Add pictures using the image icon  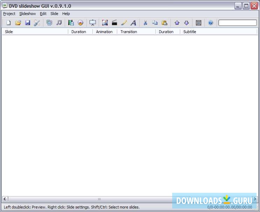pyautogui.click(x=105, y=23)
